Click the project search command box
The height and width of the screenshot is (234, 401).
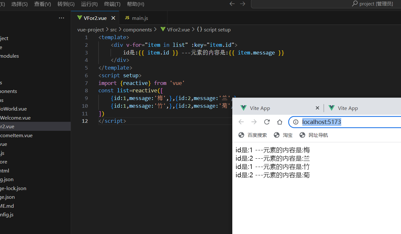pyautogui.click(x=326, y=4)
